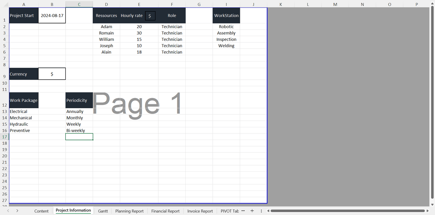435x215 pixels.
Task: Select the Robotic workstation cell
Action: 226,26
